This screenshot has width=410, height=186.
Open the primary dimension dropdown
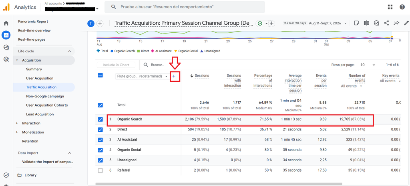(x=142, y=76)
